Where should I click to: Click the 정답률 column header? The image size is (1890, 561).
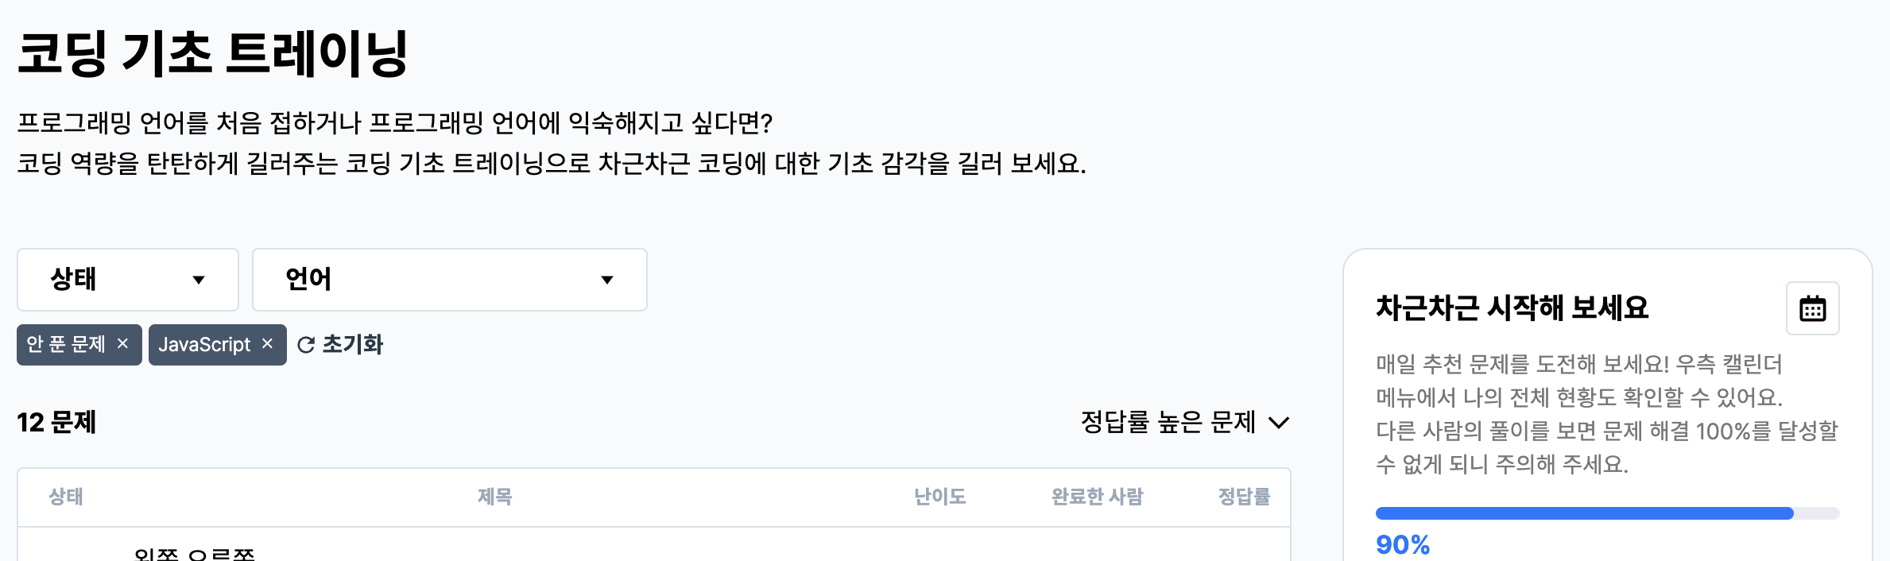pyautogui.click(x=1244, y=497)
